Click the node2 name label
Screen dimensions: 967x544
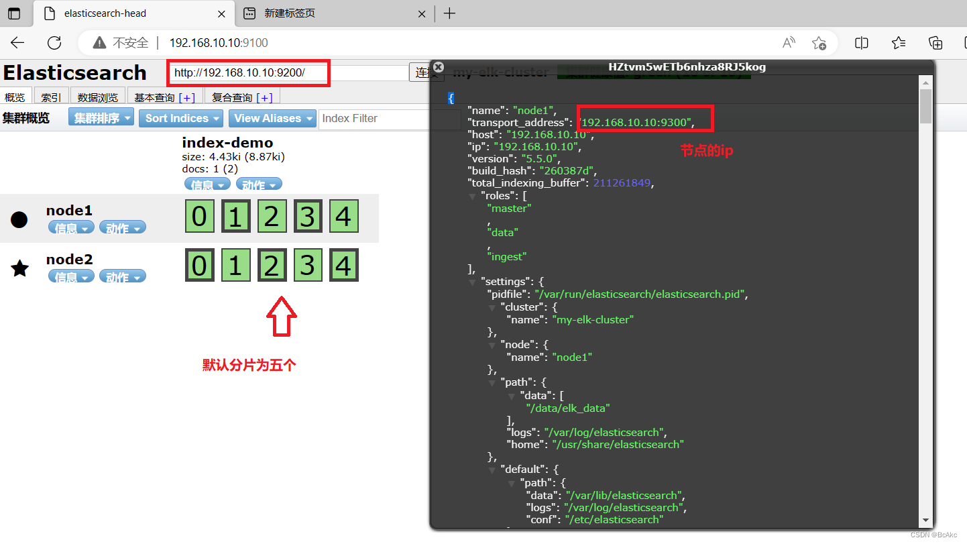click(69, 260)
